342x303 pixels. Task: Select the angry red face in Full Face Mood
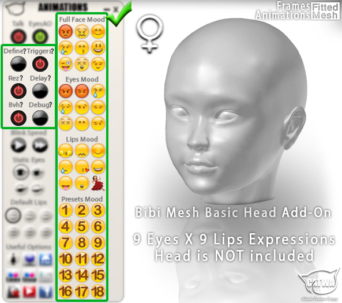click(65, 32)
